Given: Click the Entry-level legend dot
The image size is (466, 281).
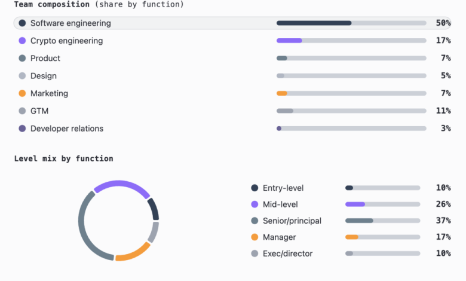Looking at the screenshot, I should coord(255,188).
